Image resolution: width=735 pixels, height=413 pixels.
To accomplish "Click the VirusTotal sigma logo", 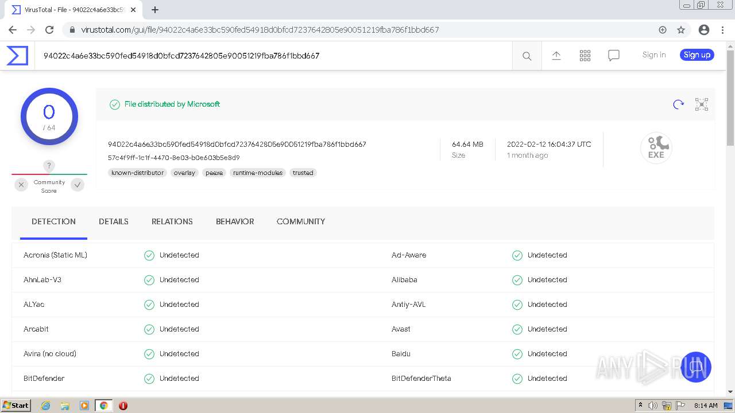I will (17, 56).
